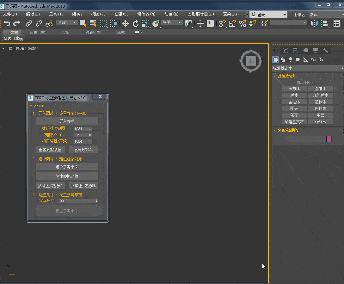Open the 修改器 menu

tap(146, 14)
